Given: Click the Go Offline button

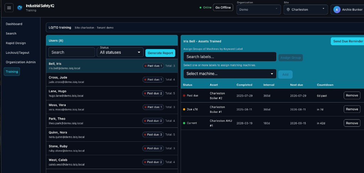Looking at the screenshot, I should [x=223, y=7].
